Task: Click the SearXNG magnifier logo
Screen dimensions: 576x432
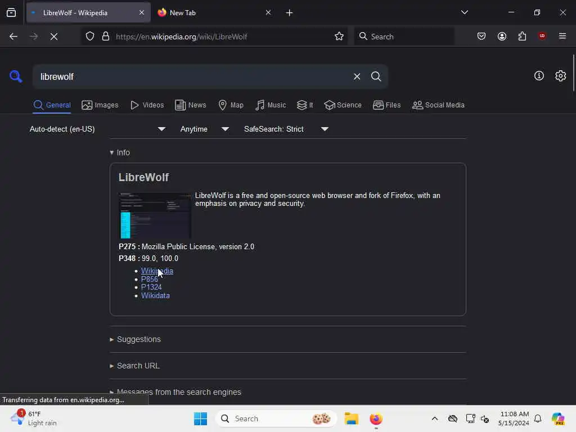Action: coord(16,76)
